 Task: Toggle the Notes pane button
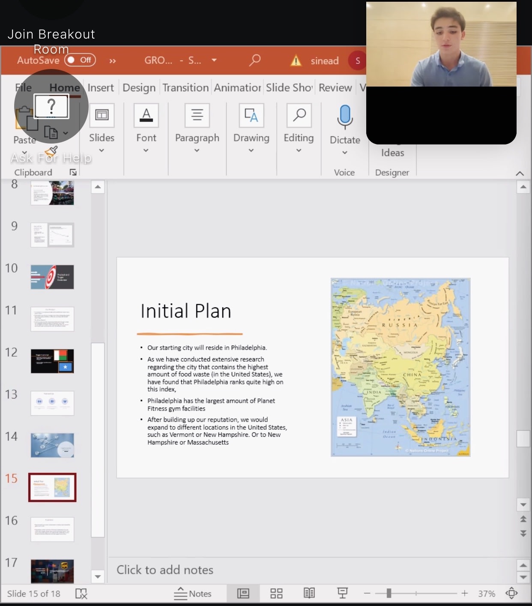pos(193,594)
